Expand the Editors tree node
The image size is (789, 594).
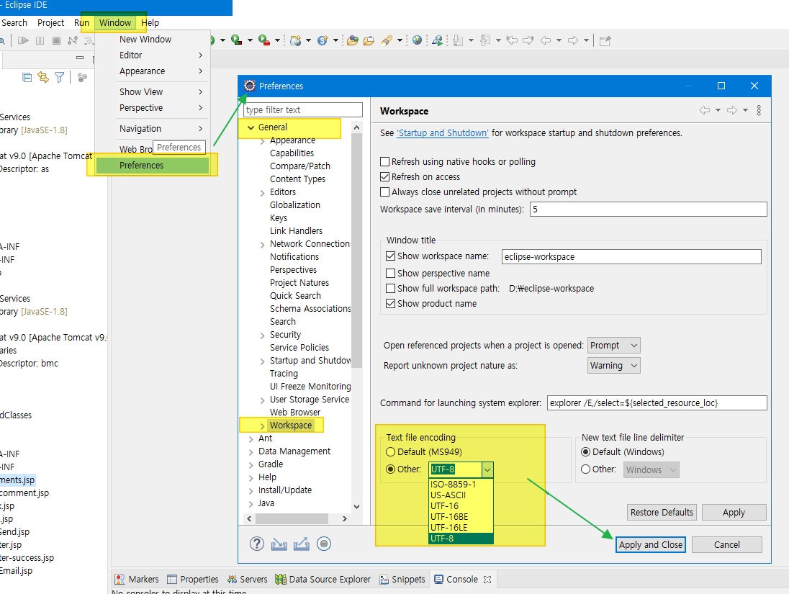262,193
